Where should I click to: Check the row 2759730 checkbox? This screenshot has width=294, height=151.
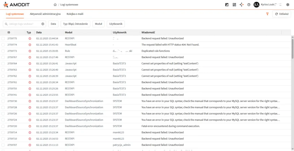click(x=3, y=101)
